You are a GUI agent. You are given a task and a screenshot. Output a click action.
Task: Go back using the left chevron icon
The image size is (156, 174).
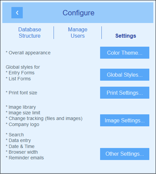point(17,13)
